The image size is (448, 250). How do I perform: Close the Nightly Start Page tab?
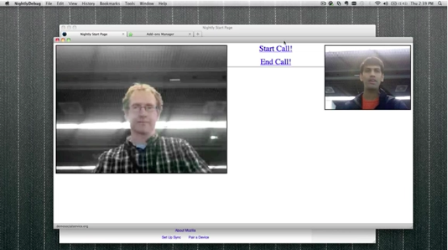click(x=123, y=34)
